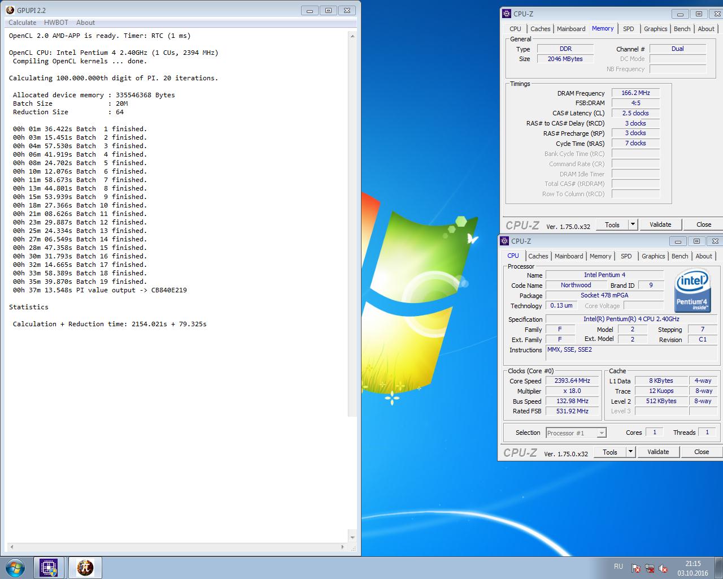
Task: Switch to the Bench tab in the upper CPU-Z window
Action: click(682, 29)
